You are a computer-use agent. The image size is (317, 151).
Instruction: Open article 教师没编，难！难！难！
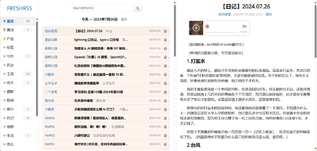[90, 127]
